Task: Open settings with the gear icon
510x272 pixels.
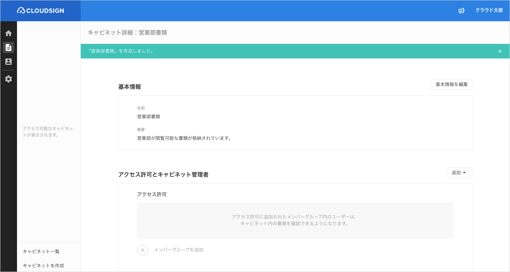Action: [8, 79]
